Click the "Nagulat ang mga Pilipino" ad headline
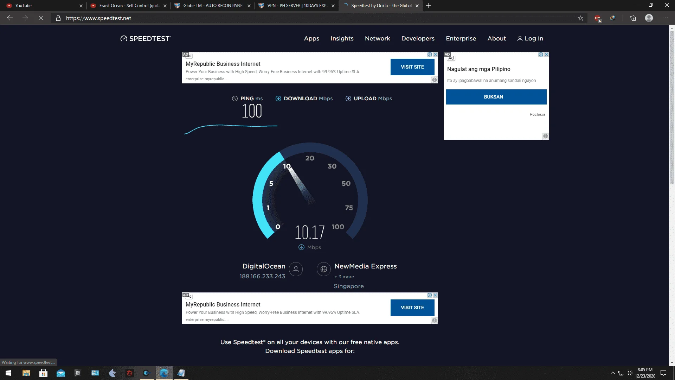This screenshot has width=675, height=380. click(478, 69)
